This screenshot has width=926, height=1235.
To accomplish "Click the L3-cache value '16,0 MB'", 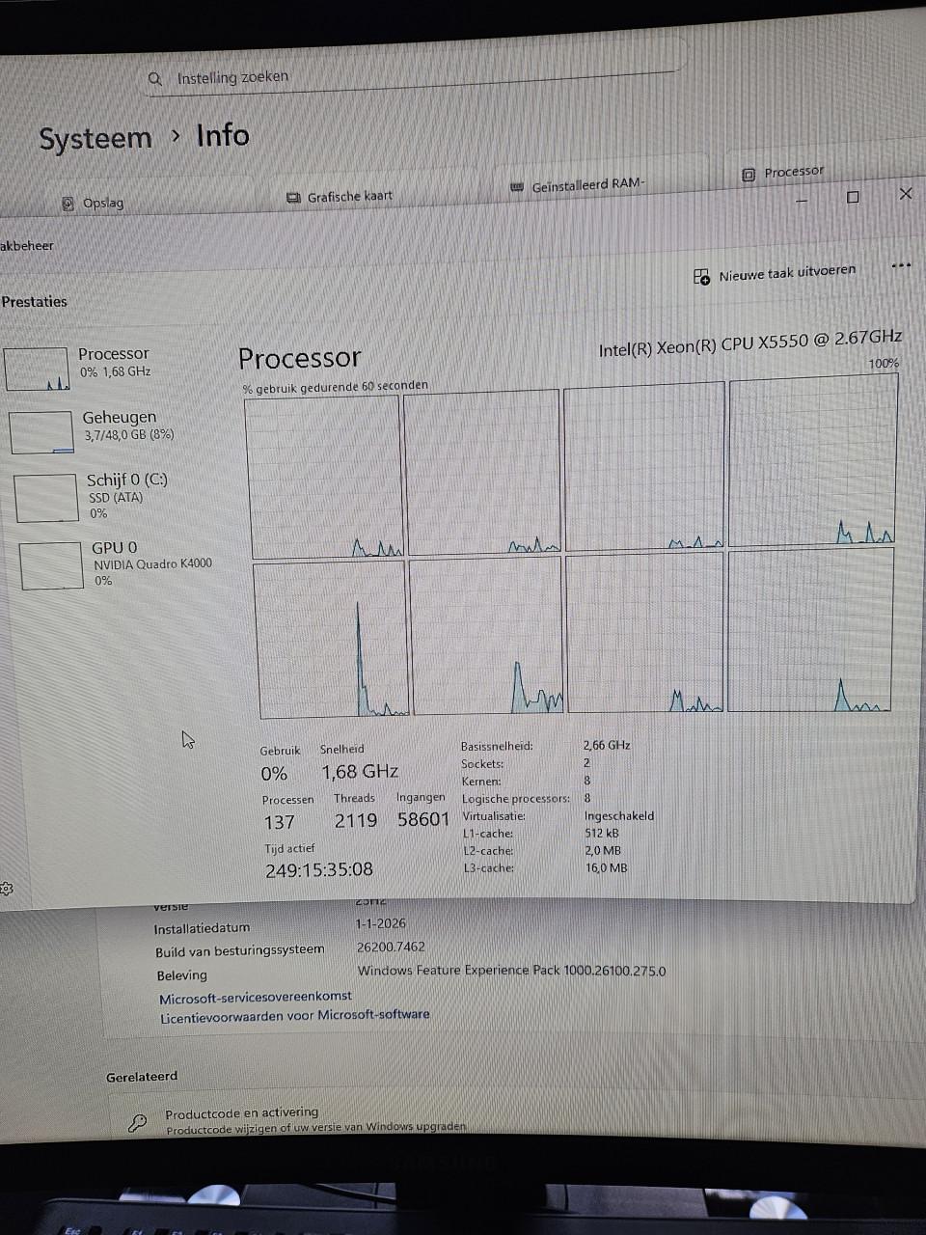I will [607, 867].
